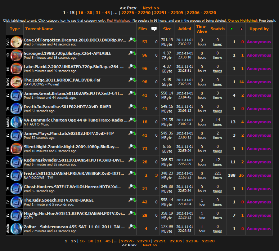Image resolution: width=279 pixels, height=251 pixels.
Task: Sort by leechers using red down-arrow header
Action: click(241, 29)
